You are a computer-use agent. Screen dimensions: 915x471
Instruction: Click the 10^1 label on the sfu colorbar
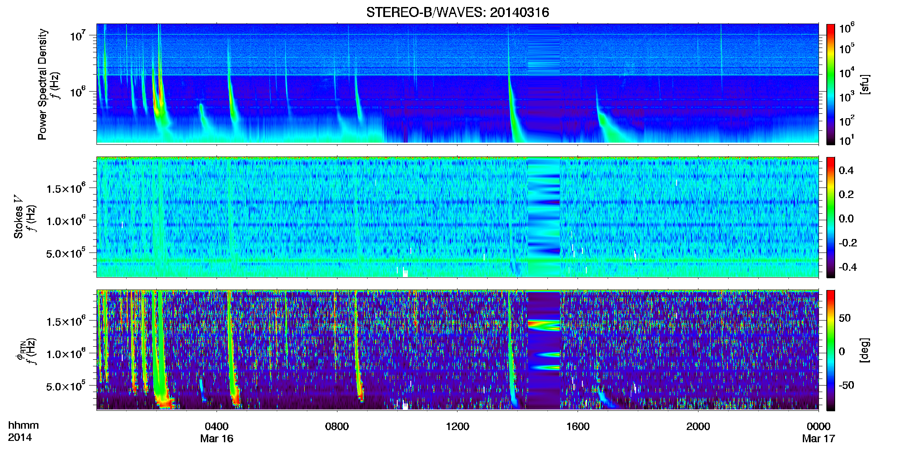[846, 140]
